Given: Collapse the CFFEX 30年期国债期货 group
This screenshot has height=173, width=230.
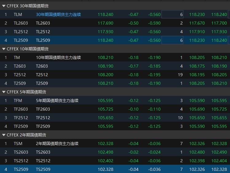Looking at the screenshot, I should point(4,6).
